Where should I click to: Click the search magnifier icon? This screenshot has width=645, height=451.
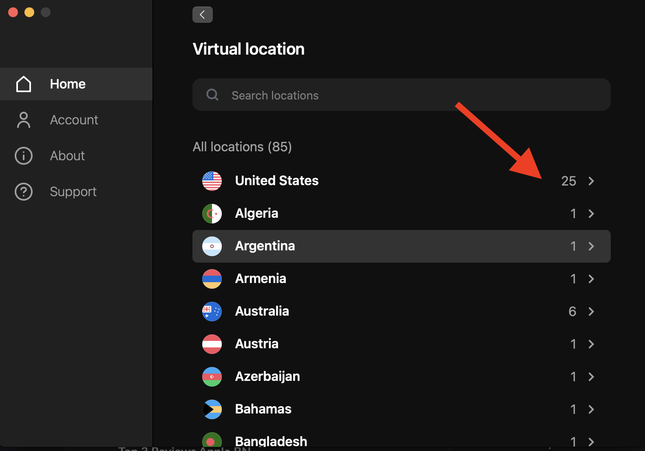212,95
